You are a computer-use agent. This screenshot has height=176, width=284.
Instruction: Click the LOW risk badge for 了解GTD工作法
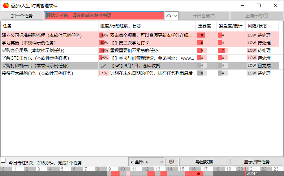click(251, 58)
